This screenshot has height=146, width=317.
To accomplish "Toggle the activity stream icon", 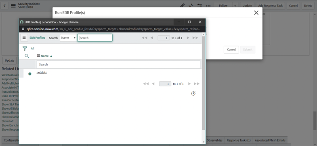I will click(191, 6).
